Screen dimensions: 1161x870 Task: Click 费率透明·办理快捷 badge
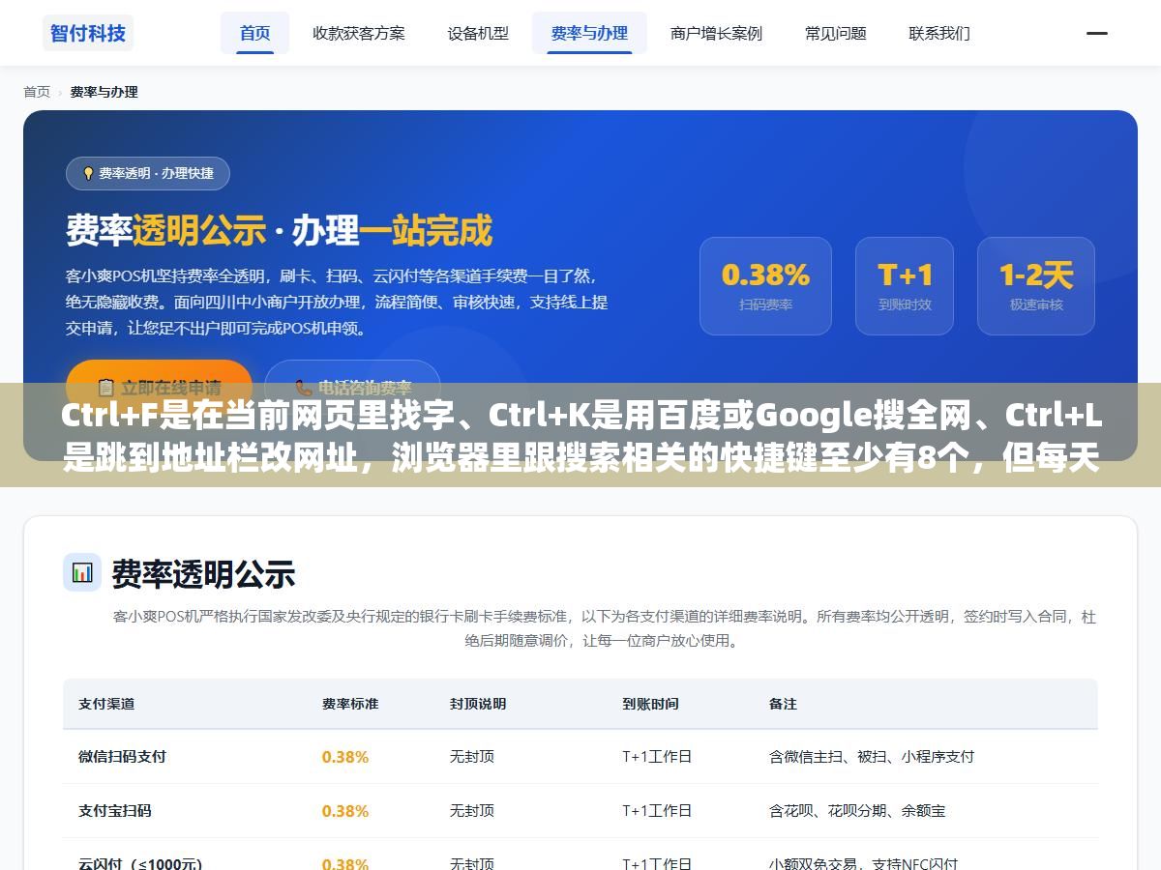[148, 173]
